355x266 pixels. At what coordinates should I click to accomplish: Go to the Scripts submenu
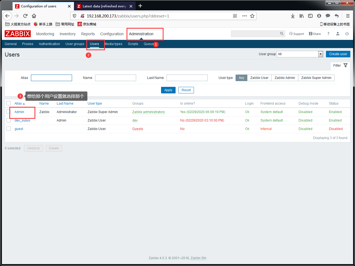(133, 44)
